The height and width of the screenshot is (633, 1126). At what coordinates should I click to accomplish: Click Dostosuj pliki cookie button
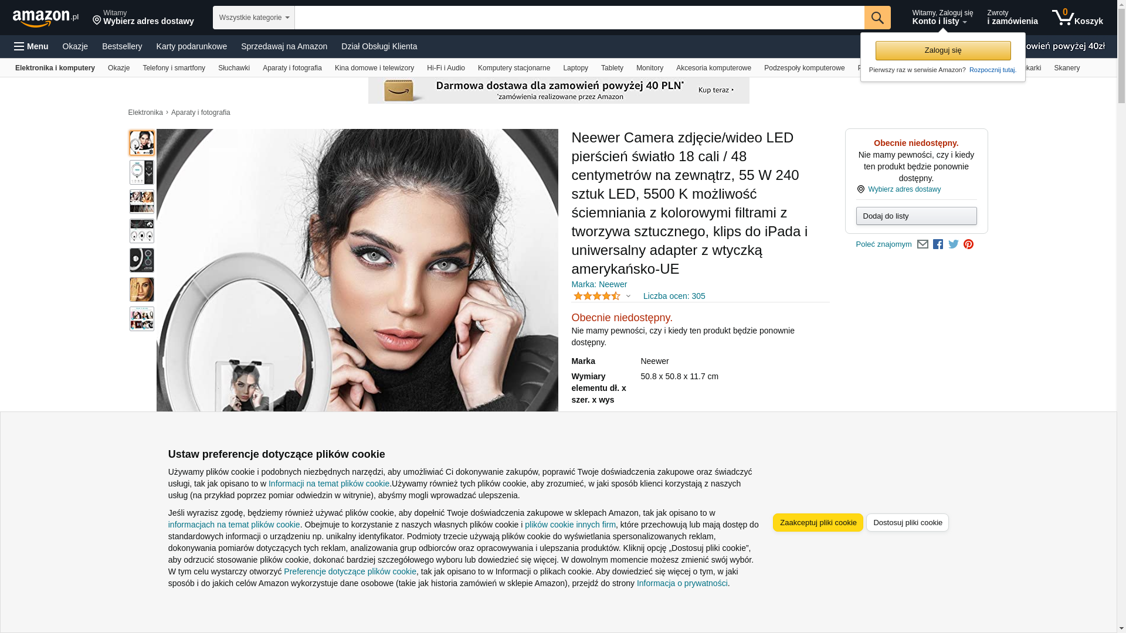click(907, 523)
